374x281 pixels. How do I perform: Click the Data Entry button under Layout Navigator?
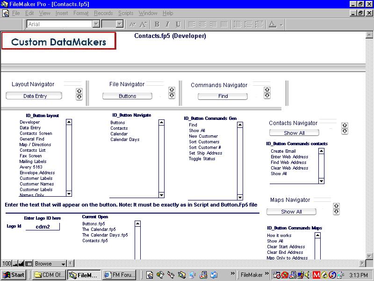(34, 96)
